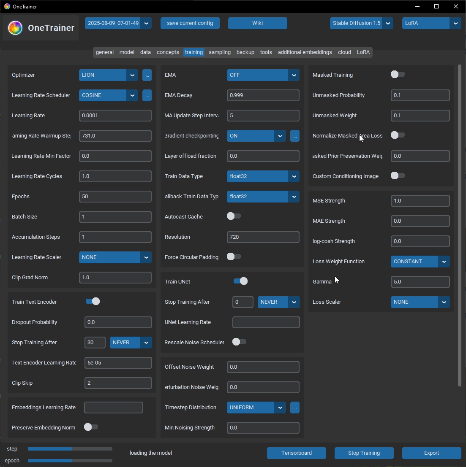Viewport: 466px width, 467px height.
Task: Switch to the cloud tab
Action: click(x=344, y=52)
